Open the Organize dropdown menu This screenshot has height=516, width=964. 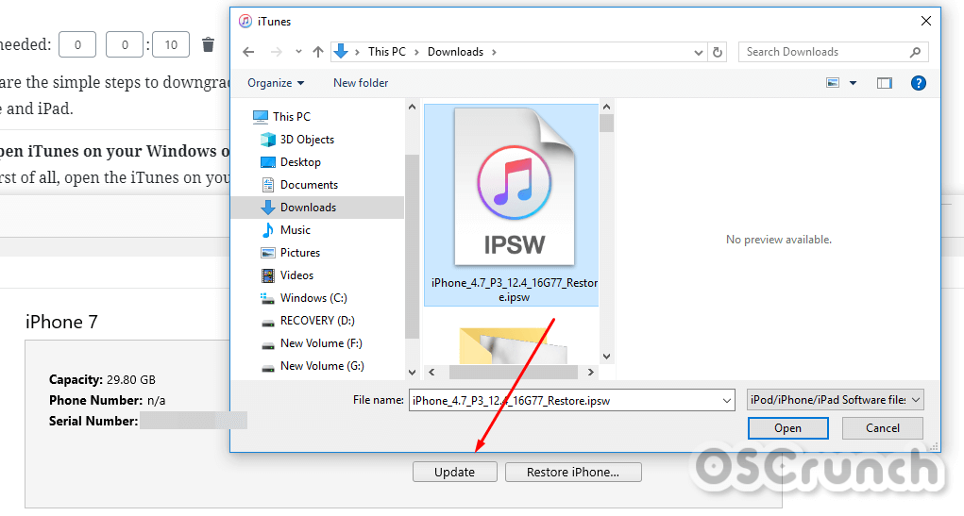coord(276,83)
